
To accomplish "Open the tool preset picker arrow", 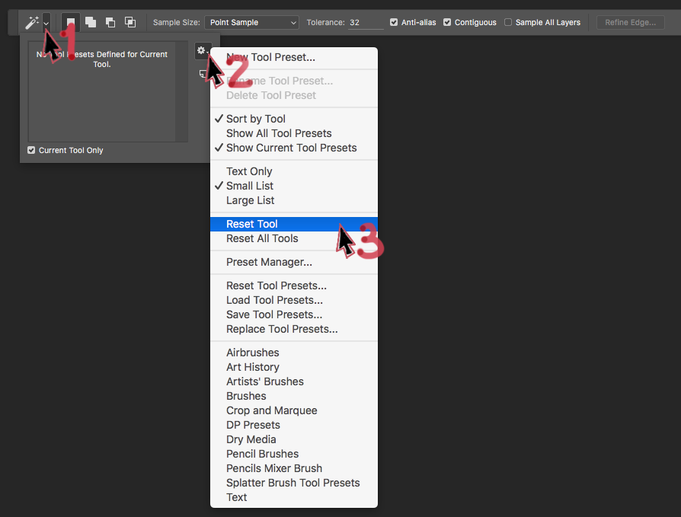I will tap(46, 23).
